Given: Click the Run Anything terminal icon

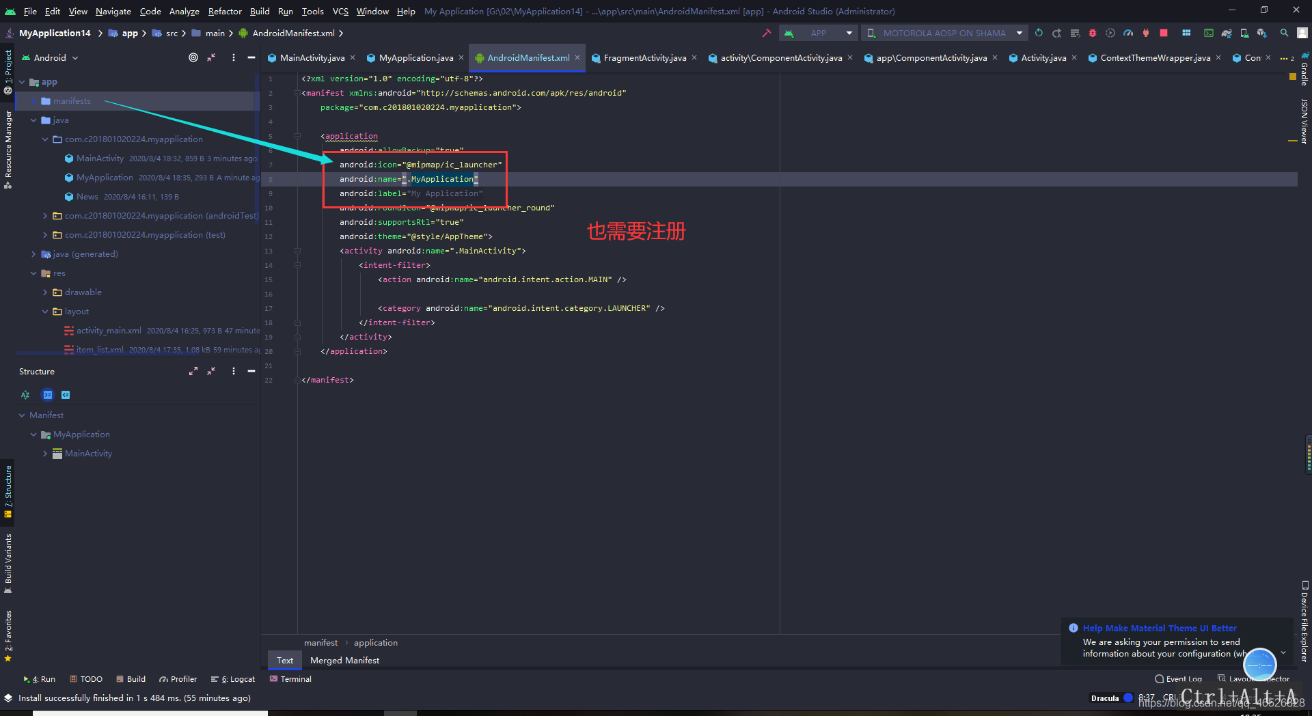Looking at the screenshot, I should (1209, 33).
